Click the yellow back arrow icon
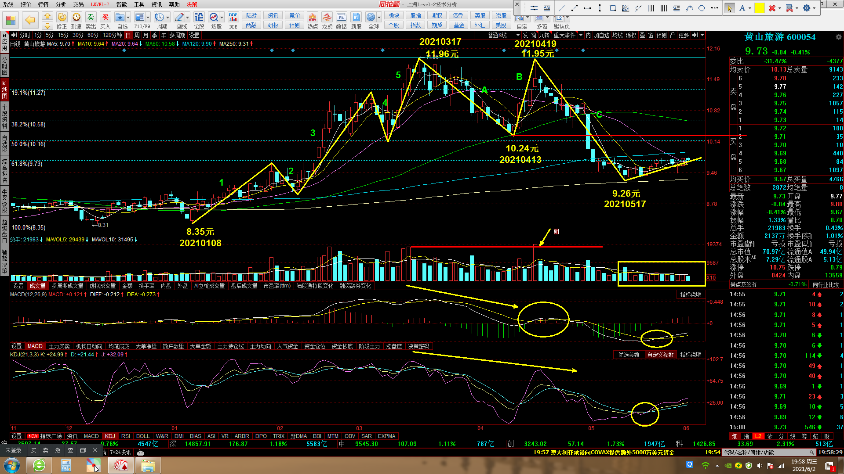 coord(30,20)
